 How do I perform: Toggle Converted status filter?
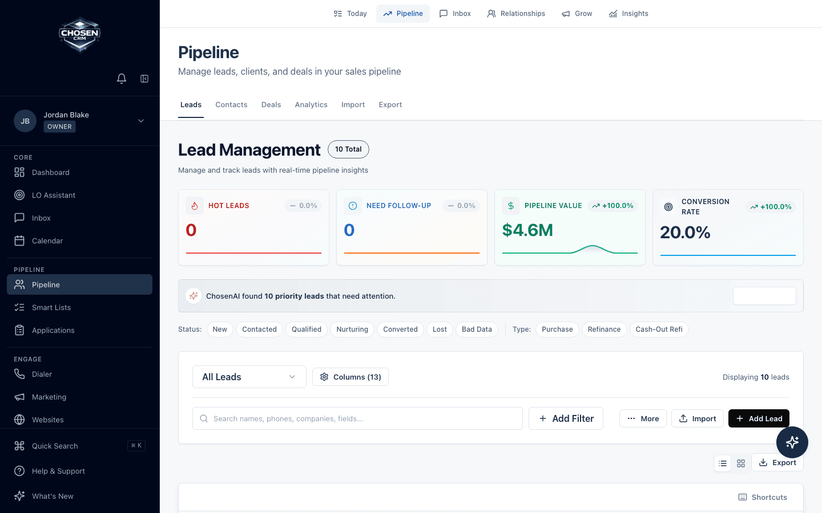coord(400,329)
